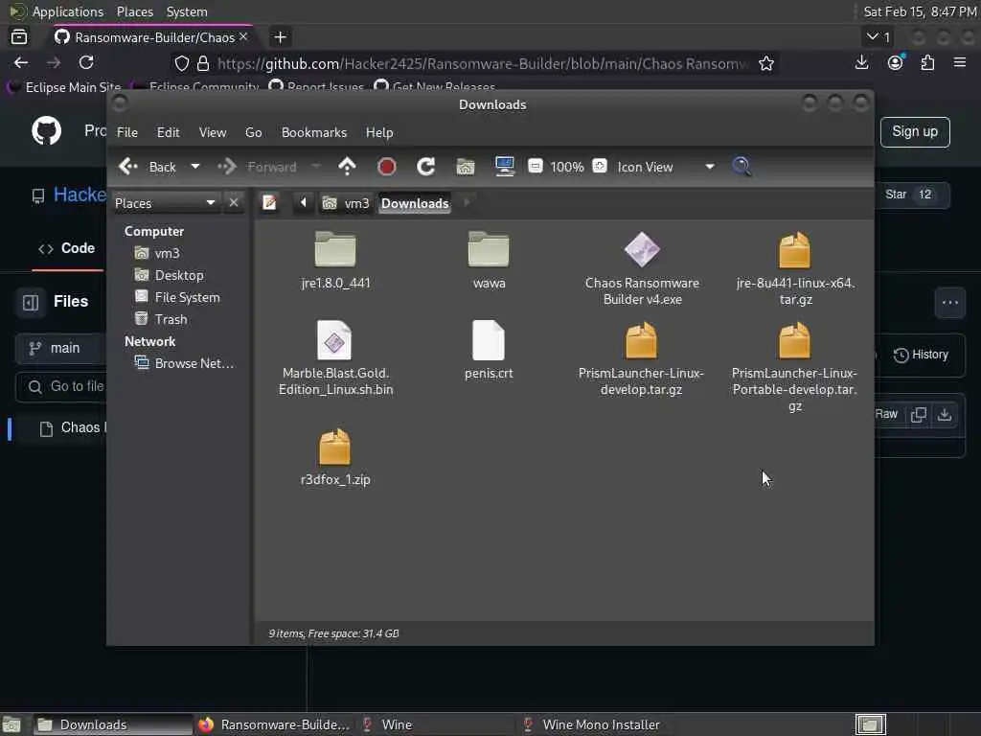This screenshot has height=736, width=981.
Task: Open the Icon View mode dropdown
Action: click(x=665, y=167)
